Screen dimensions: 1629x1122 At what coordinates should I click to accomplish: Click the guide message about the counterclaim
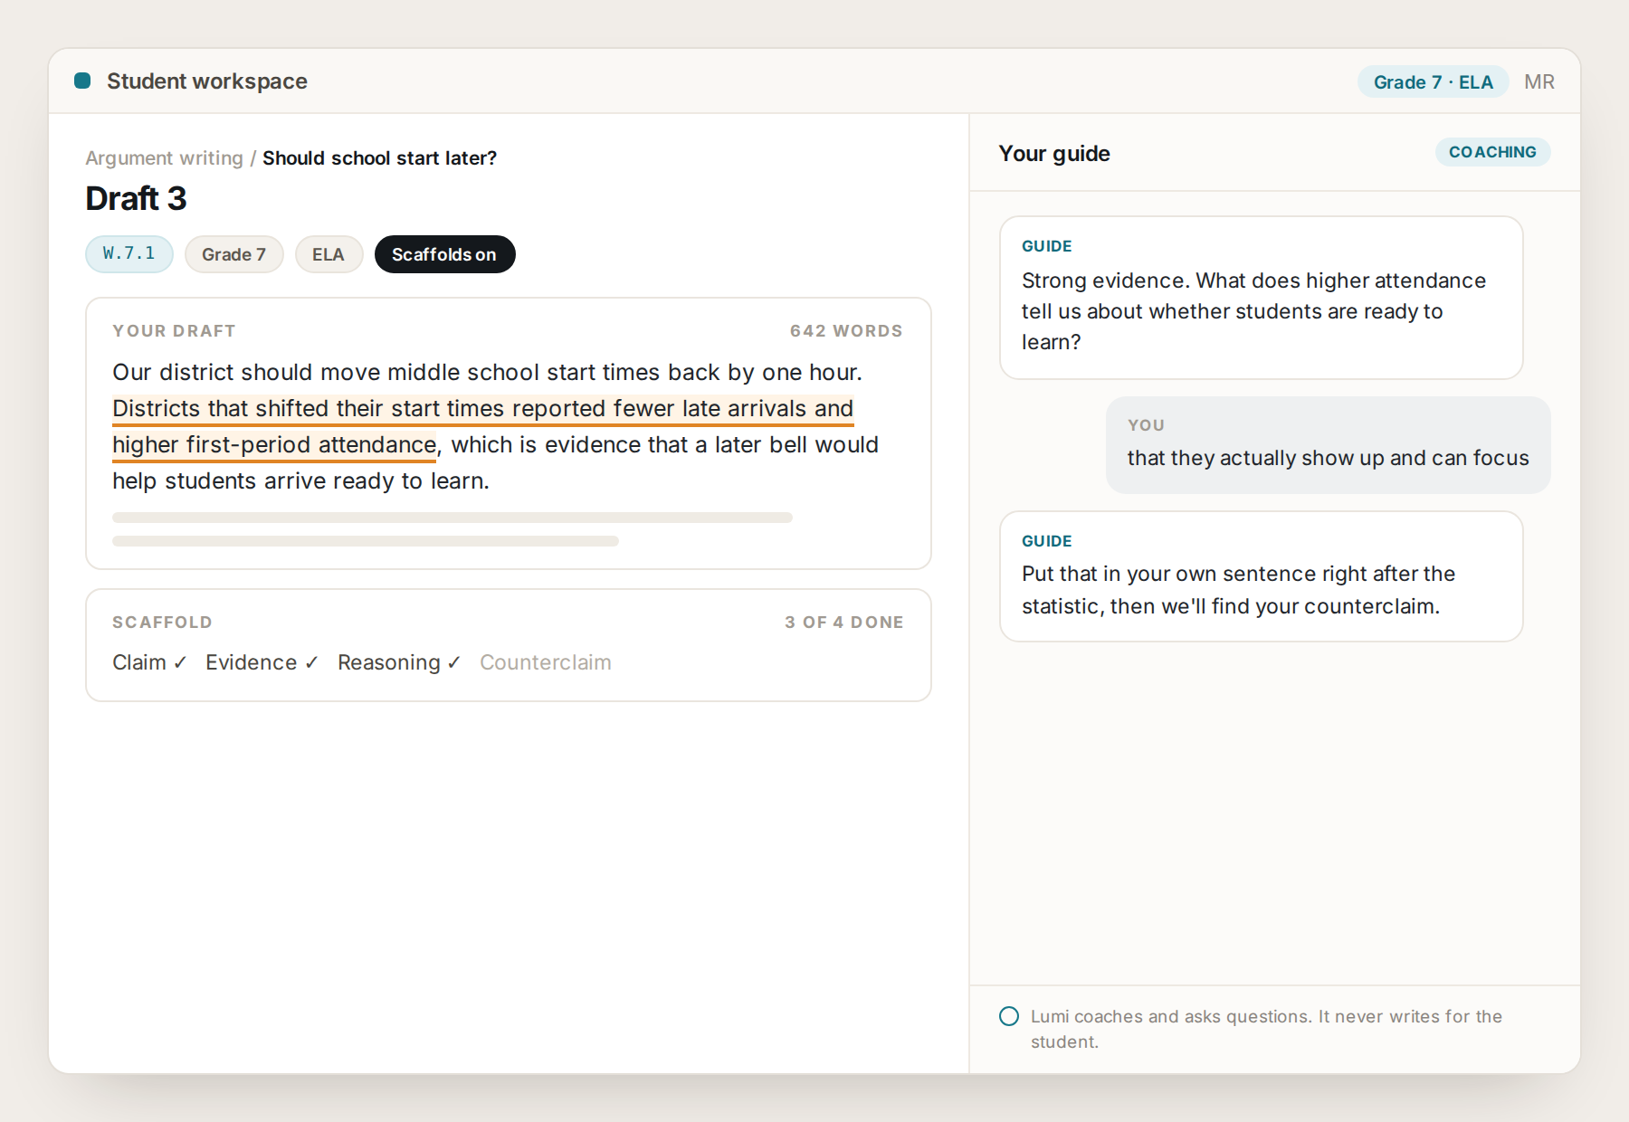coord(1261,576)
